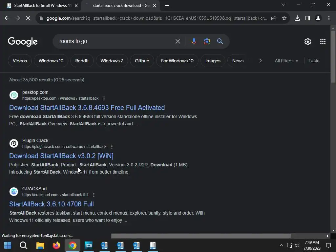Screen dimensions: 336x252
Task: Open search Tools
Action: tap(314, 61)
